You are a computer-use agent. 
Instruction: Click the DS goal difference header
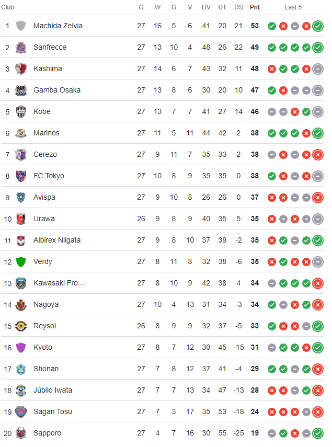pos(238,7)
